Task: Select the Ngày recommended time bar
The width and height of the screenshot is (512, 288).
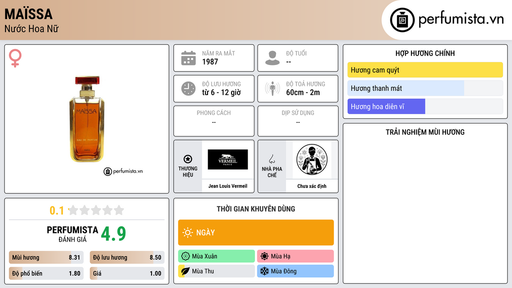Action: [256, 232]
